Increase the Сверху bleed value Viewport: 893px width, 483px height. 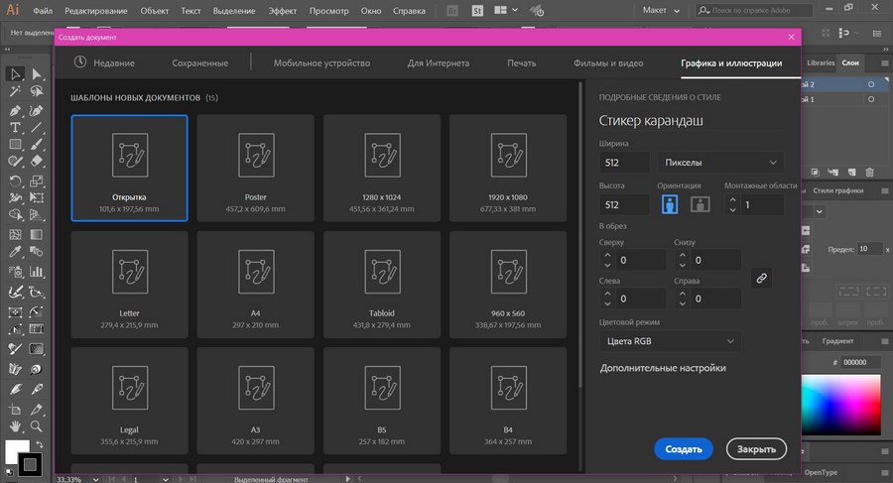coord(607,256)
